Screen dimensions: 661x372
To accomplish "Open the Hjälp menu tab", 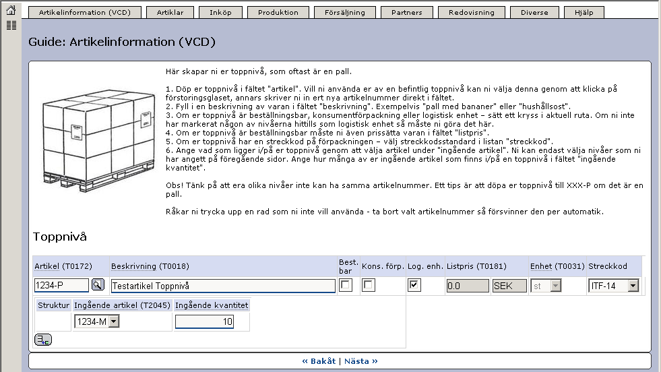I will pos(584,12).
